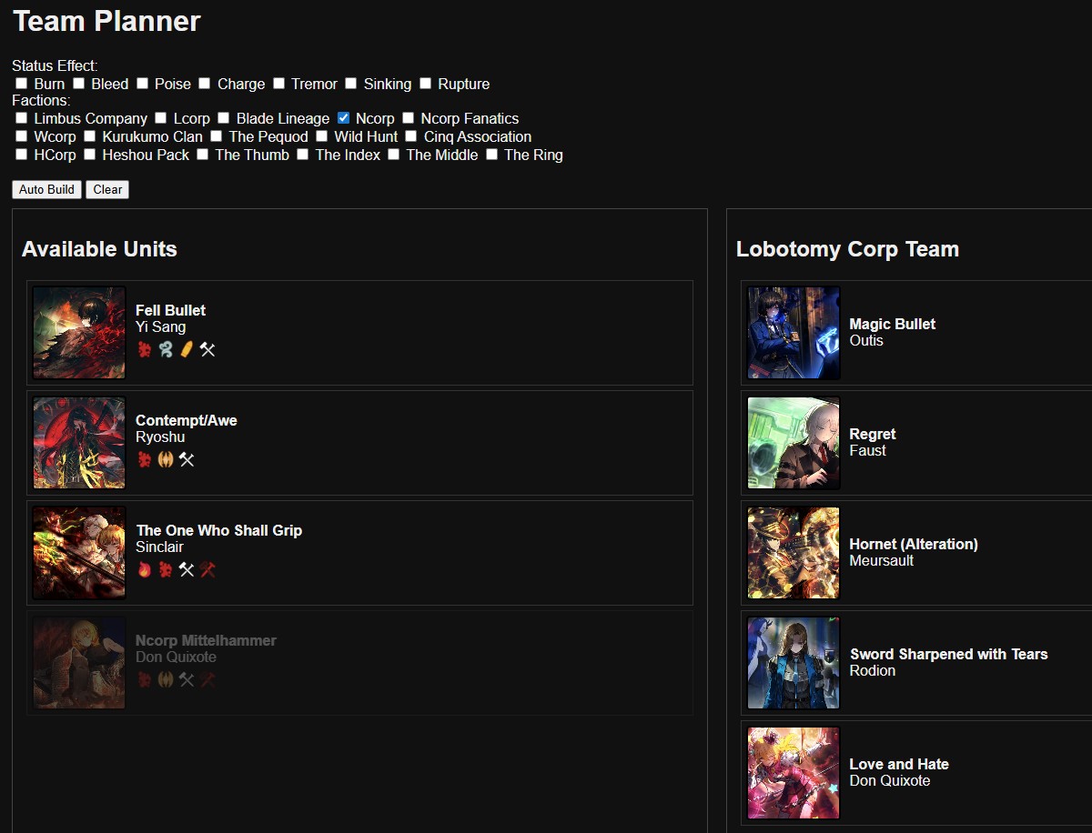Click Contempt/Awe's white crossed hammers icon
The image size is (1092, 833).
tap(187, 459)
